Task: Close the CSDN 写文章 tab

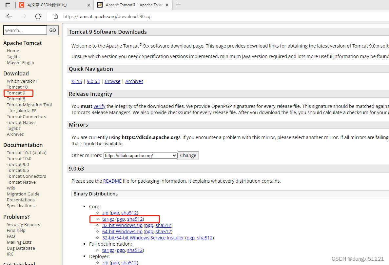Action: click(x=88, y=5)
